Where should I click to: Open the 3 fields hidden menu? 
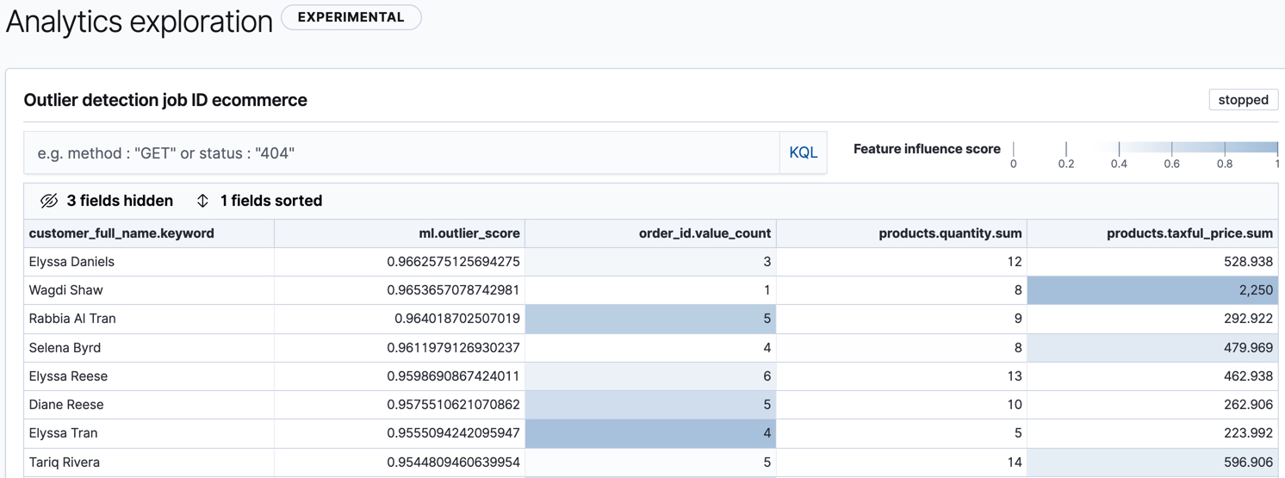[x=107, y=201]
